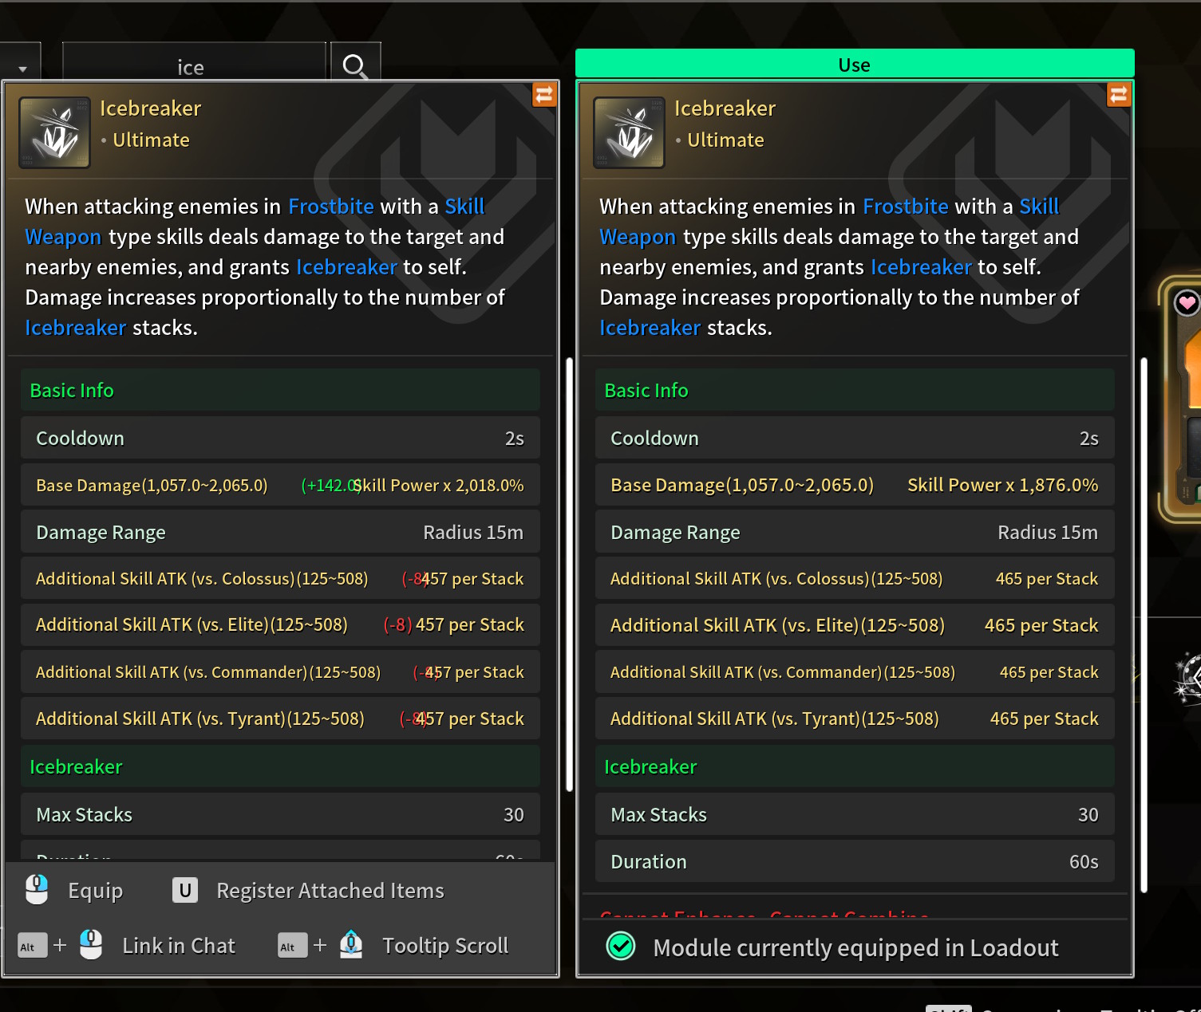The width and height of the screenshot is (1201, 1012).
Task: Click Basic Info header in left tooltip
Action: tap(280, 390)
